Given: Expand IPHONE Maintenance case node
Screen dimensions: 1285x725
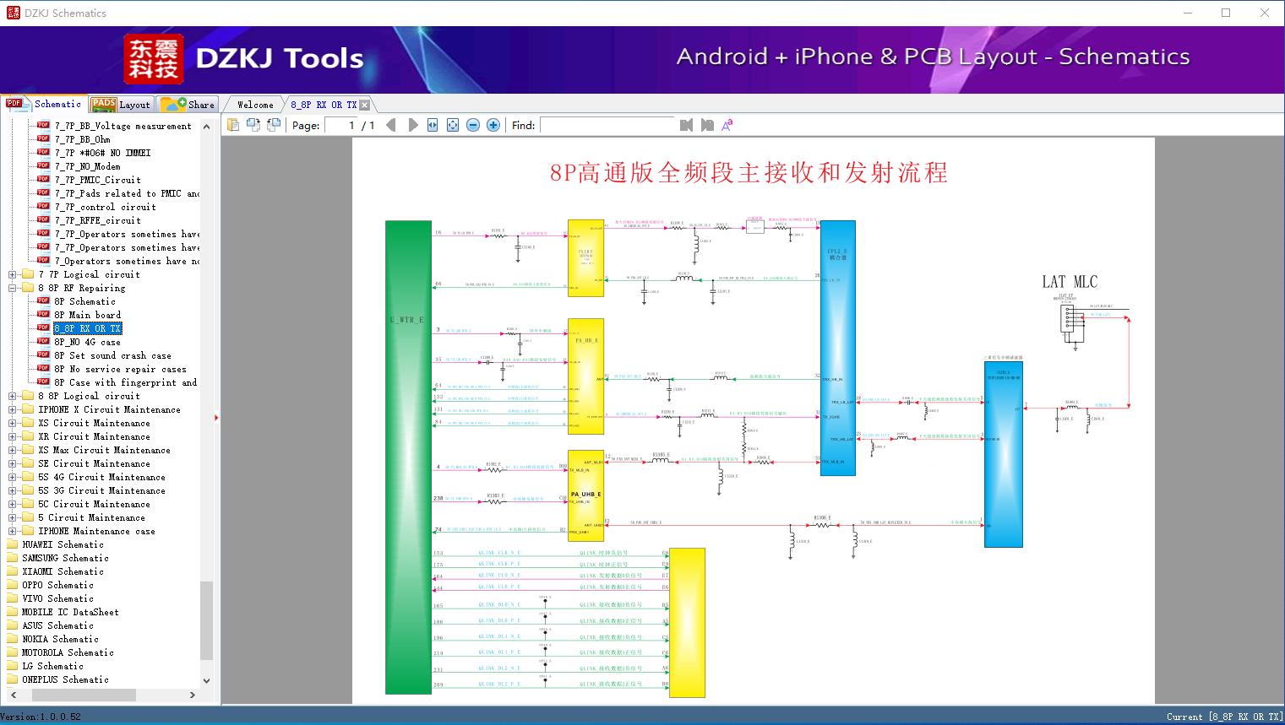Looking at the screenshot, I should coord(13,531).
